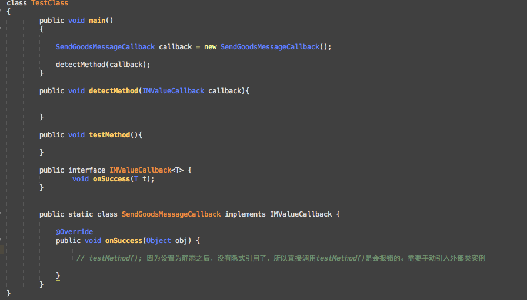527x300 pixels.
Task: Place cursor on main method name
Action: coord(97,21)
